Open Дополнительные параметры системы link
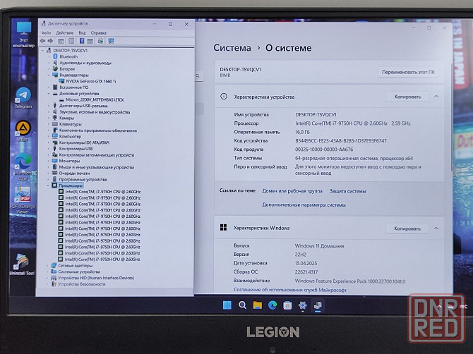 304,205
